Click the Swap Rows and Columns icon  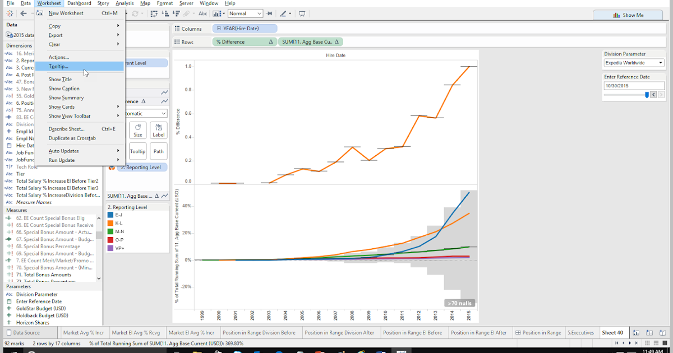(154, 14)
